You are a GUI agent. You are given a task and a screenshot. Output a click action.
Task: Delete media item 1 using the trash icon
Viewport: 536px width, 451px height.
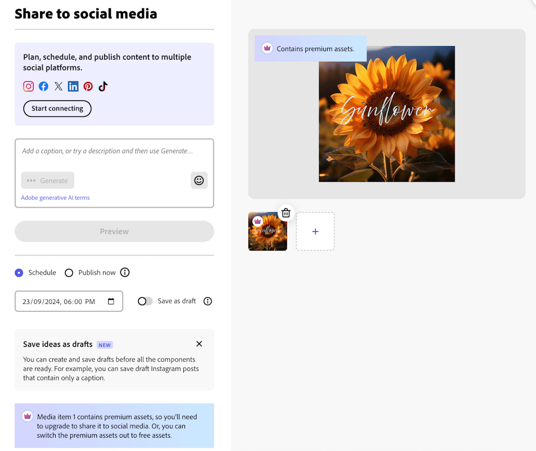pos(286,213)
